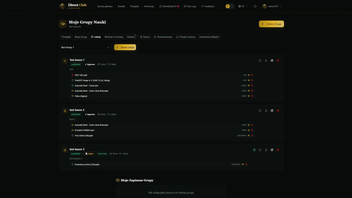Screen dimensions: 352x198
Task: Open the Autorské čtení - Outro.wav file
Action: click(86, 86)
